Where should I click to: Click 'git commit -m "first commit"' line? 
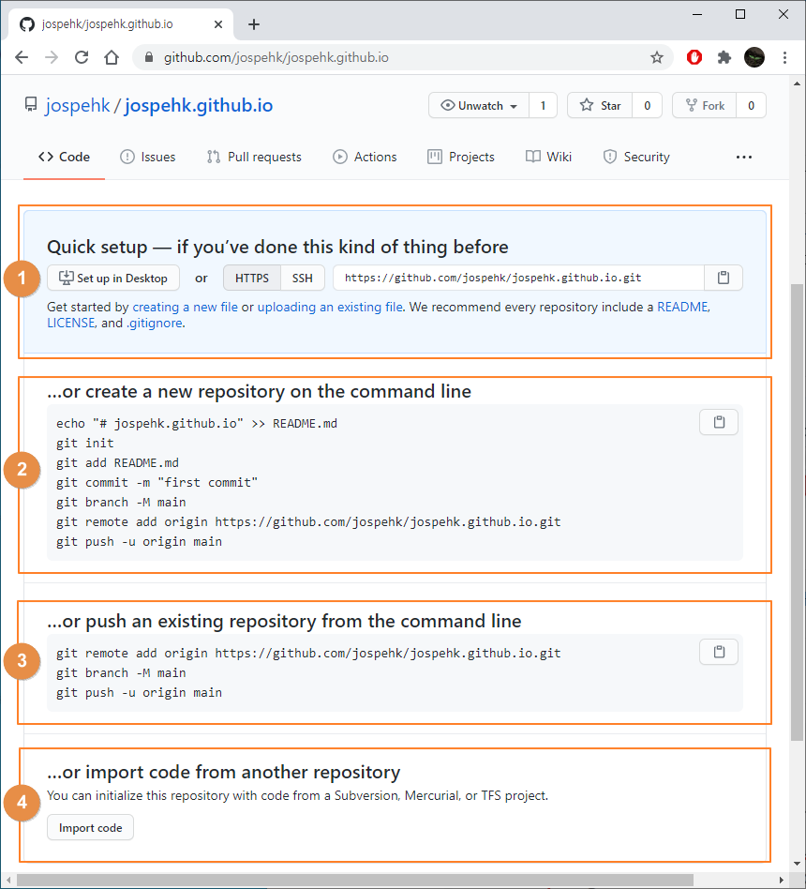pyautogui.click(x=157, y=483)
